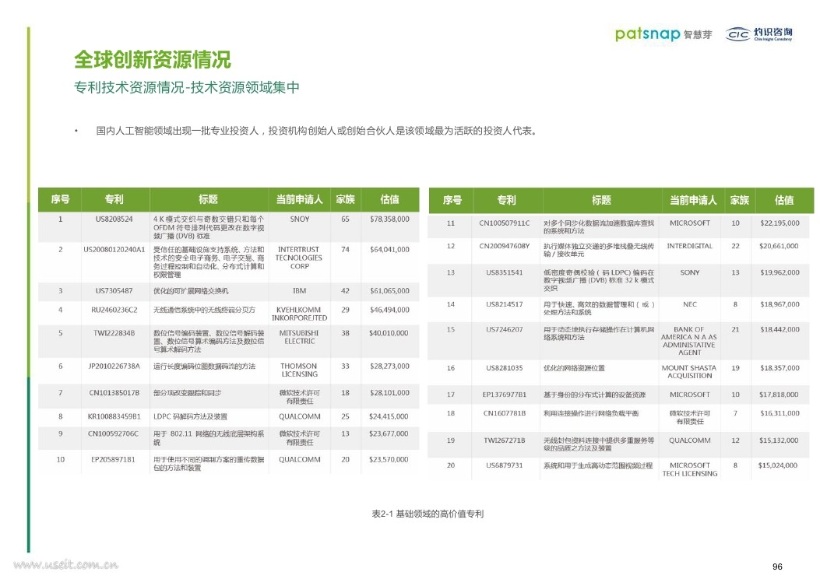Select the heading 全球创新资源情况
Viewport: 820px width, 579px height.
[x=152, y=60]
